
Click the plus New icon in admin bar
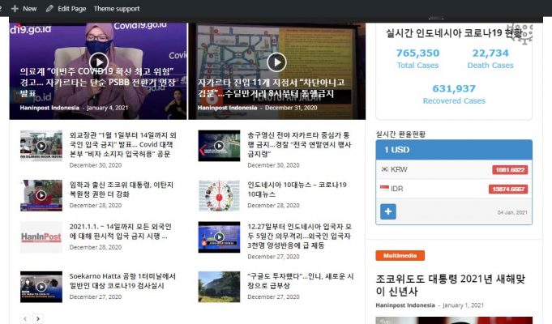(15, 8)
